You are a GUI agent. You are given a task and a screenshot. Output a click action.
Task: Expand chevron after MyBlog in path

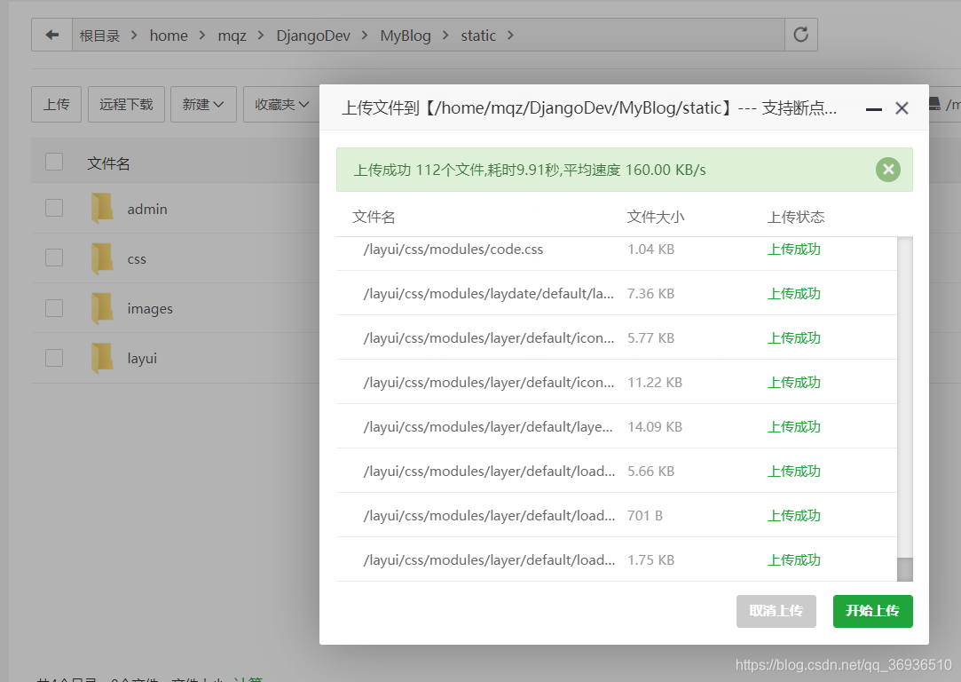[x=445, y=36]
